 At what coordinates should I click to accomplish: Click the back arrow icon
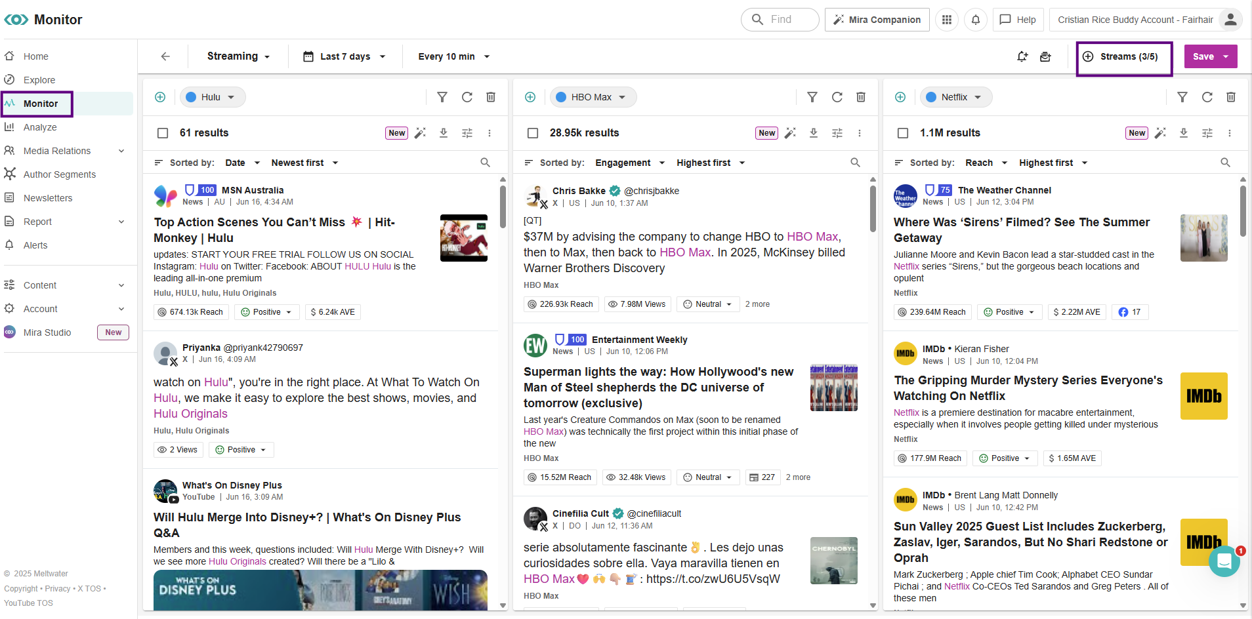(x=165, y=56)
